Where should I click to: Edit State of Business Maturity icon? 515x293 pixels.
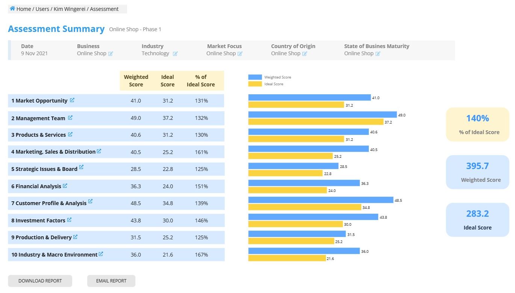[378, 54]
